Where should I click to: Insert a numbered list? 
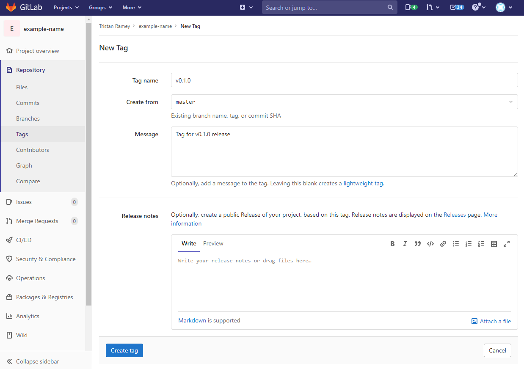469,244
